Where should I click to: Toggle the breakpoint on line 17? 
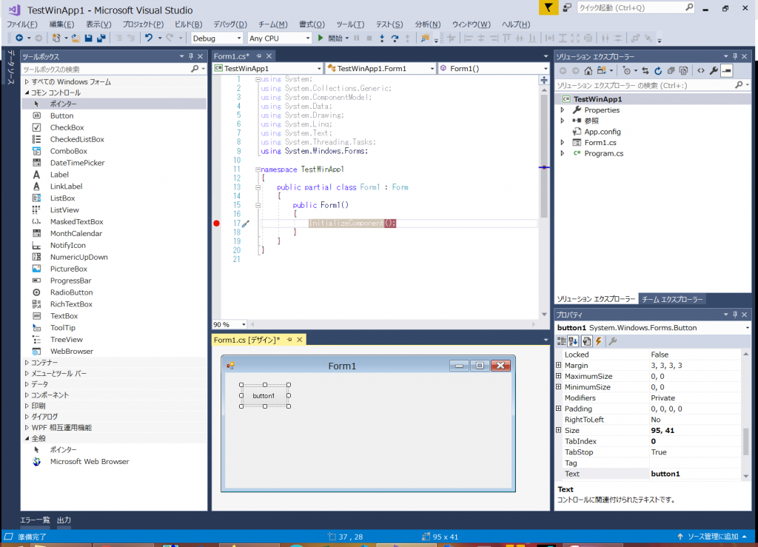[217, 224]
